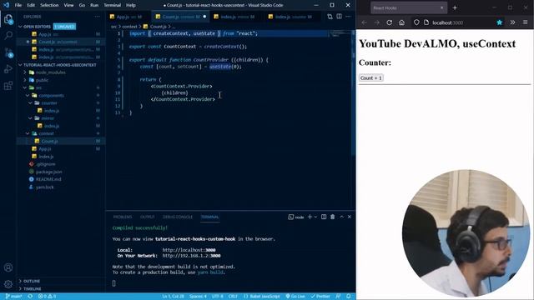Image resolution: width=534 pixels, height=300 pixels.
Task: Click the Count + 1 button
Action: pos(370,77)
